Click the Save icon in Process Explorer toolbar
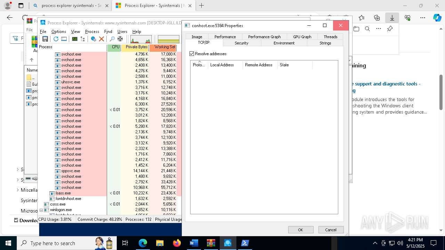 [45, 39]
